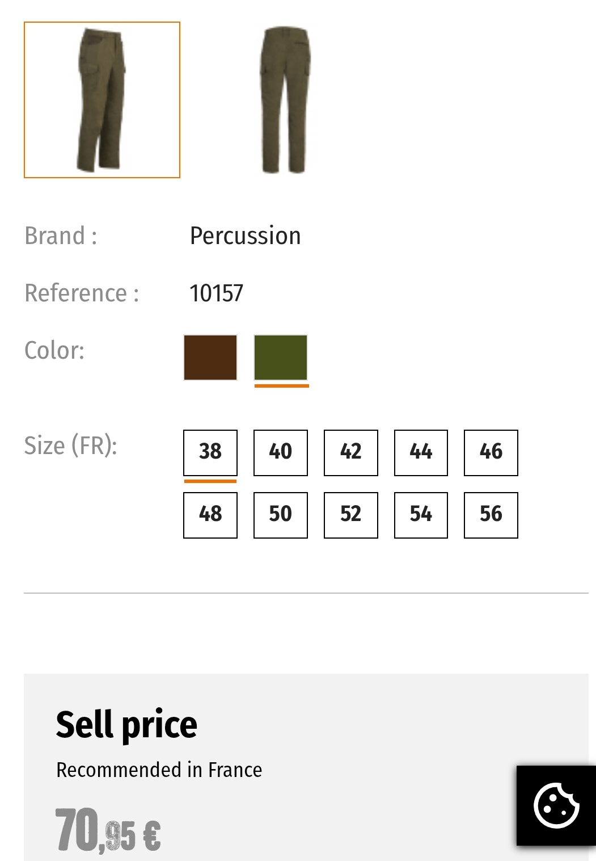Pick size 48
Image resolution: width=596 pixels, height=861 pixels.
[210, 515]
